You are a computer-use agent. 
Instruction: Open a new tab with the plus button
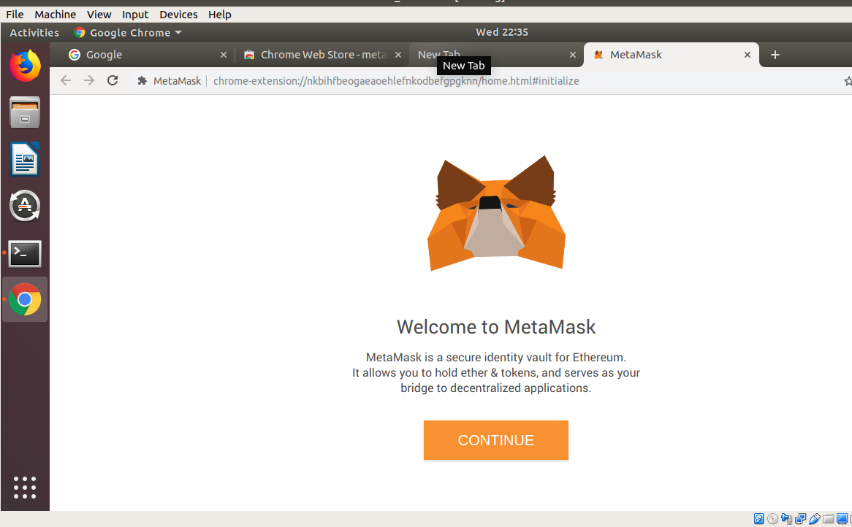click(x=775, y=54)
